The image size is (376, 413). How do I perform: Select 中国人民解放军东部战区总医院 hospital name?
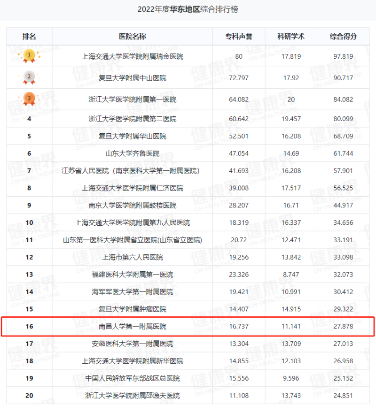pyautogui.click(x=132, y=378)
